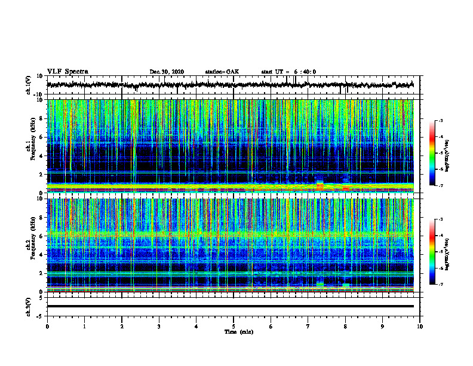Click the "8" minute time-axis tick label
The image size is (473, 366).
tap(345, 327)
